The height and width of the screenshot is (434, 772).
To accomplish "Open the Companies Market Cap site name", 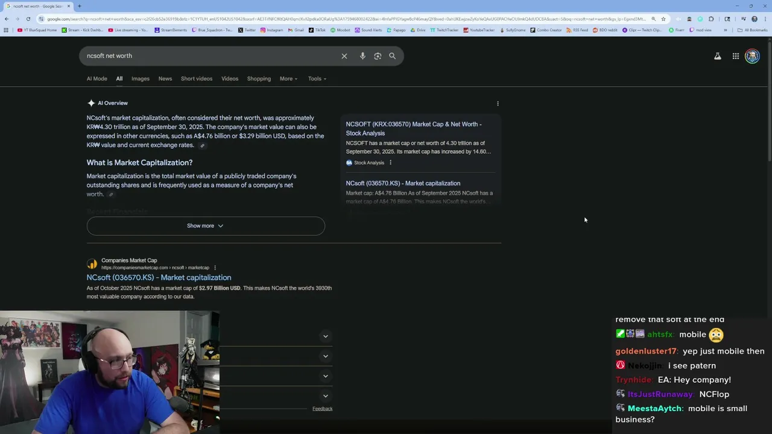I will [129, 260].
